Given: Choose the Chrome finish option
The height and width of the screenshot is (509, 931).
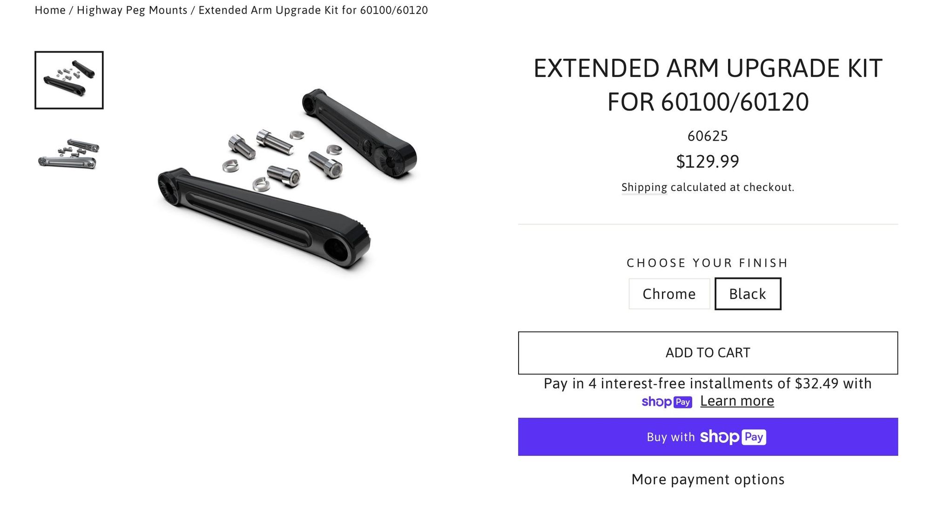Looking at the screenshot, I should point(669,294).
